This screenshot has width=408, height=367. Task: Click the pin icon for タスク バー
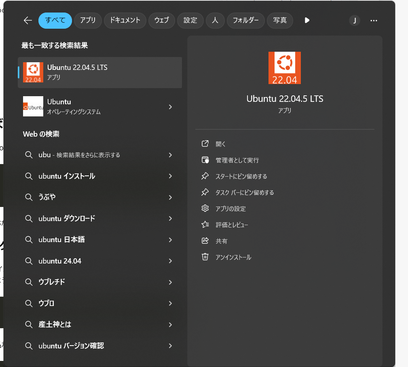205,192
